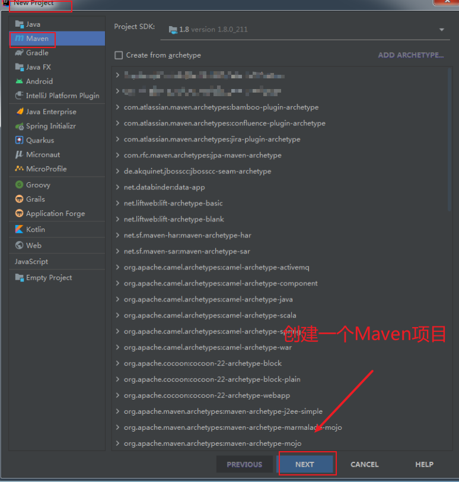
Task: Expand lift-archetype-basic node
Action: tap(117, 203)
